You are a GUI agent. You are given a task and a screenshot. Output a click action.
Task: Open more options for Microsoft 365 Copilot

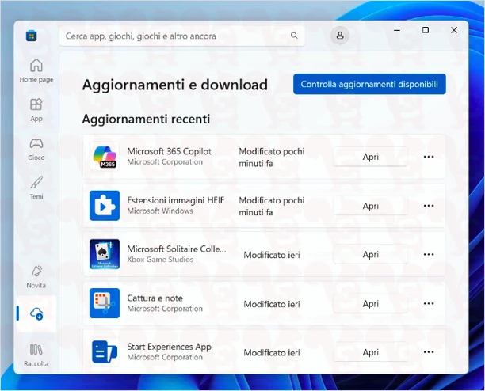(429, 157)
